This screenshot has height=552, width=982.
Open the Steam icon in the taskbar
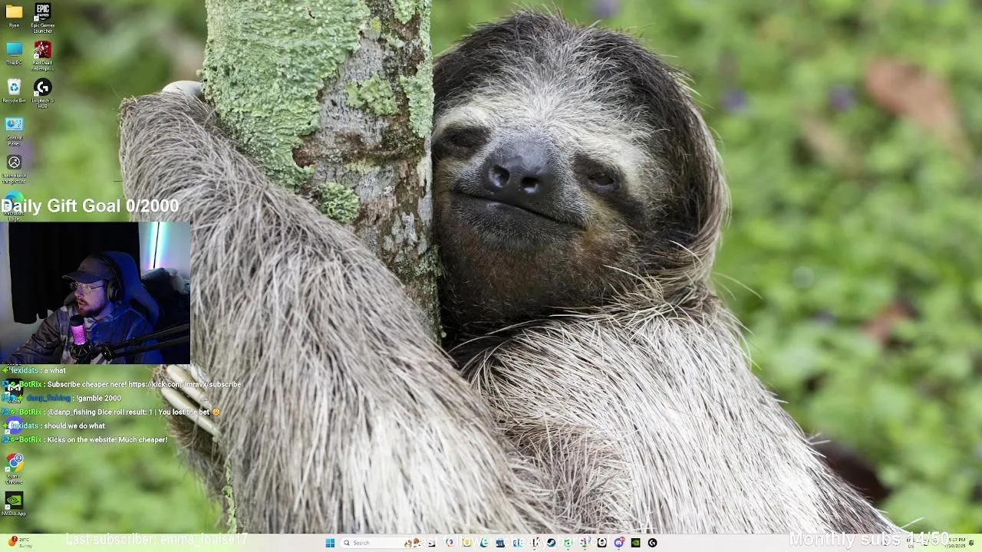(x=551, y=543)
